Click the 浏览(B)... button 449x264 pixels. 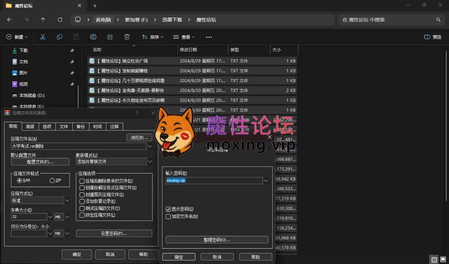pos(139,138)
